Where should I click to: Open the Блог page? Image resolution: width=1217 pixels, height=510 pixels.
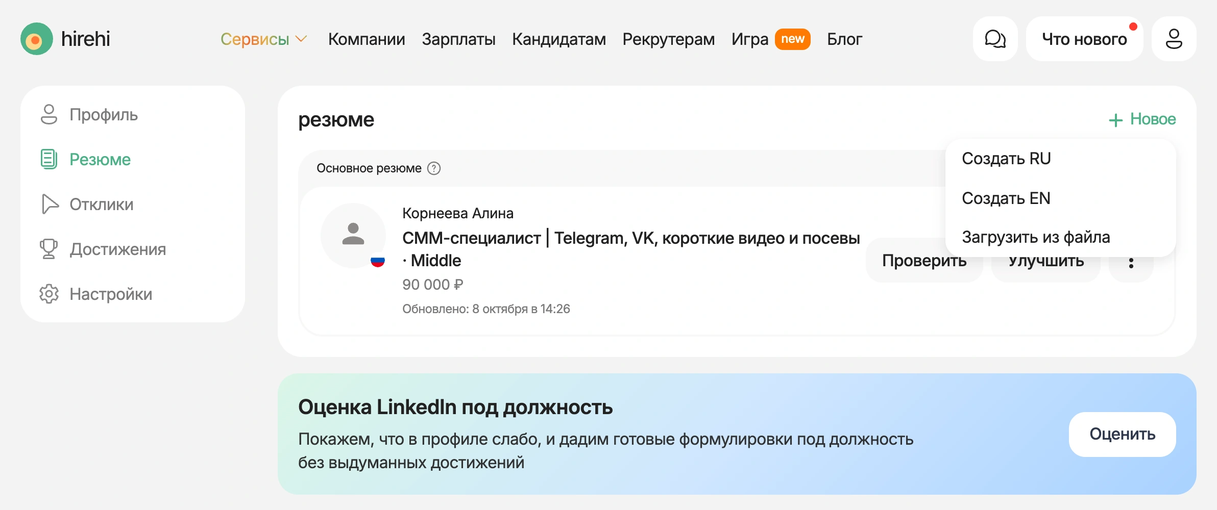[x=845, y=39]
